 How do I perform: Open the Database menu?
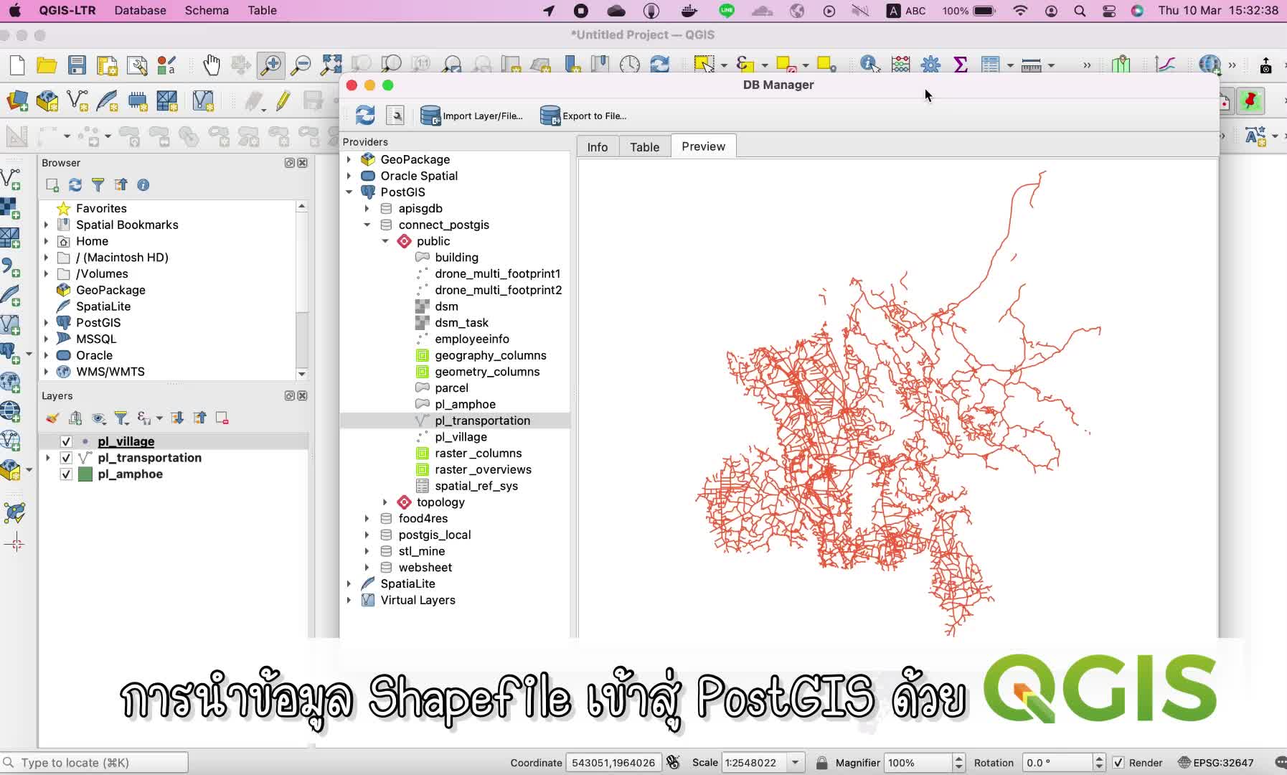141,11
